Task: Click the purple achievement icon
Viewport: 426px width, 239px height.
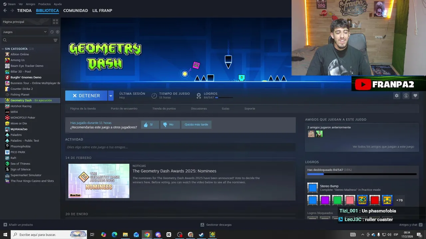Action: coord(325,200)
